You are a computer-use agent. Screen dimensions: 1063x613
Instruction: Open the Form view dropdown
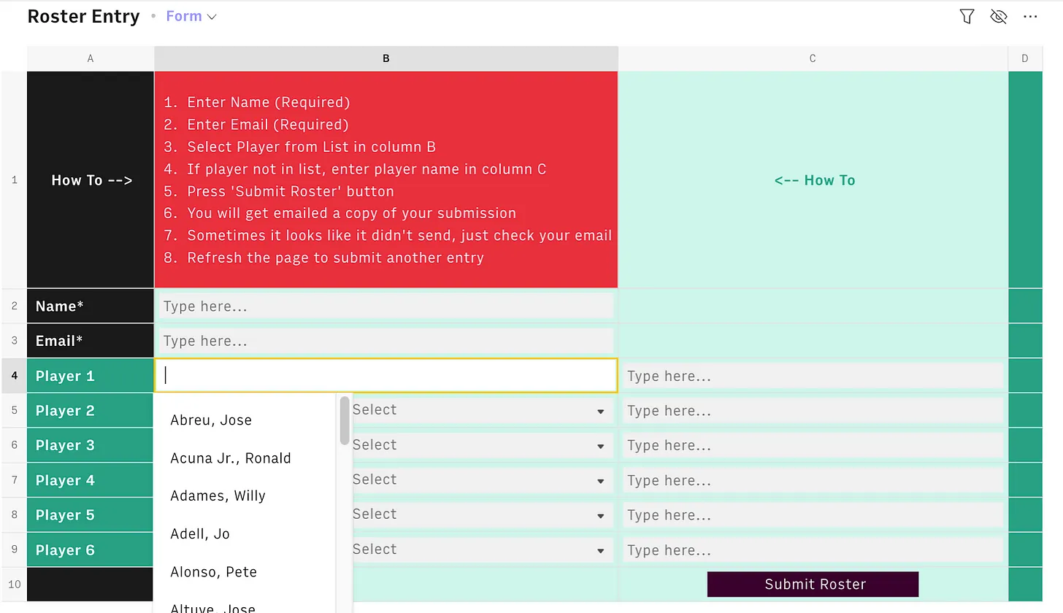[191, 16]
